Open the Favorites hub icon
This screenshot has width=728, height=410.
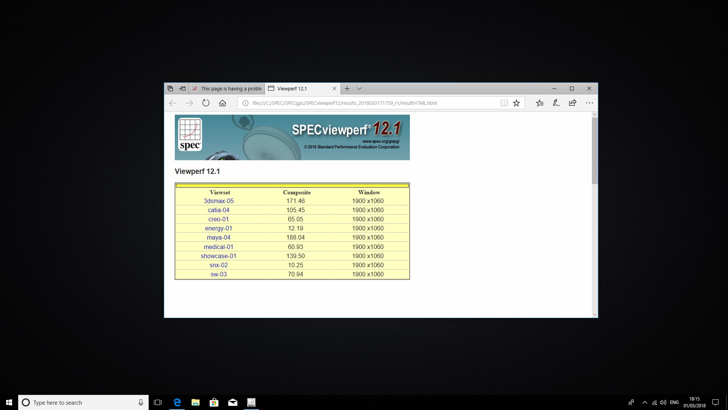point(540,103)
